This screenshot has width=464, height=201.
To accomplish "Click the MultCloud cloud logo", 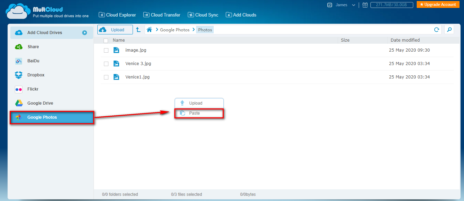I will pyautogui.click(x=18, y=11).
